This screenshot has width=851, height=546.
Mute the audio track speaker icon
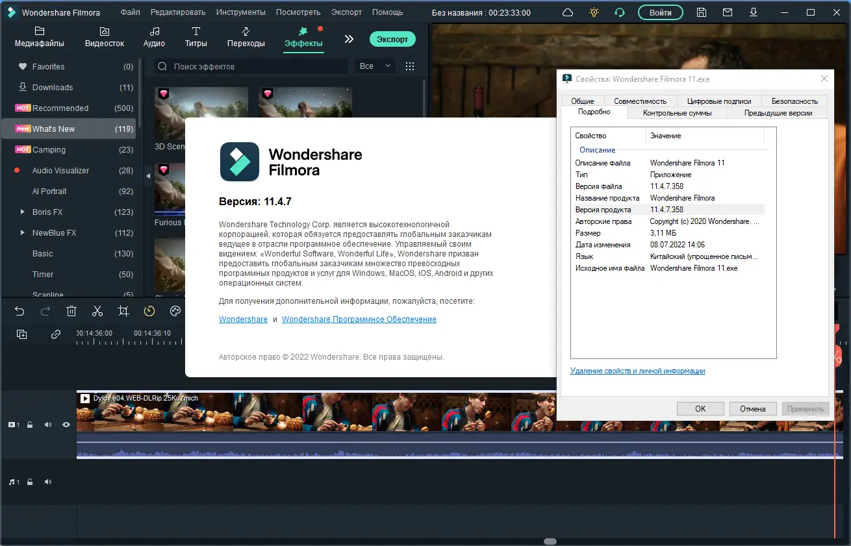click(47, 481)
